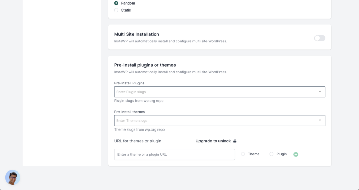The width and height of the screenshot is (359, 190).
Task: Open the avatar chat bubble
Action: (13, 177)
